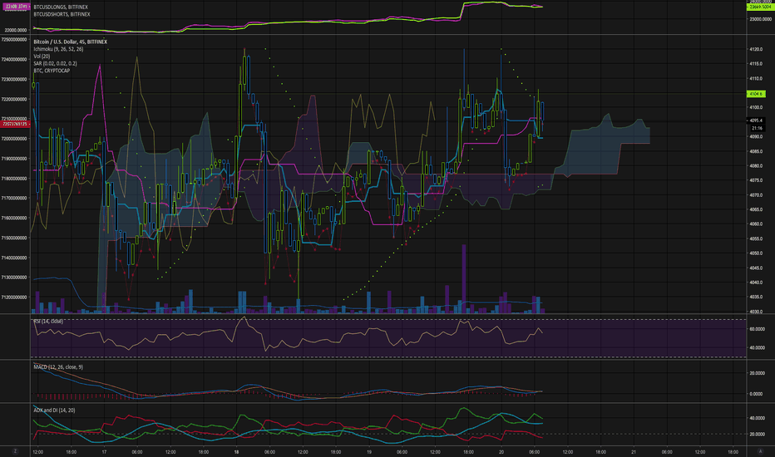
Task: Click the date label 19 on time axis
Action: click(x=369, y=451)
